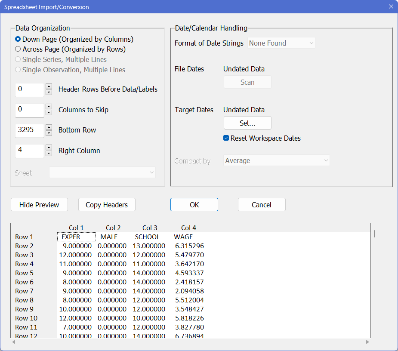Viewport: 398px width, 351px height.
Task: Click the Copy Headers button
Action: (x=107, y=205)
